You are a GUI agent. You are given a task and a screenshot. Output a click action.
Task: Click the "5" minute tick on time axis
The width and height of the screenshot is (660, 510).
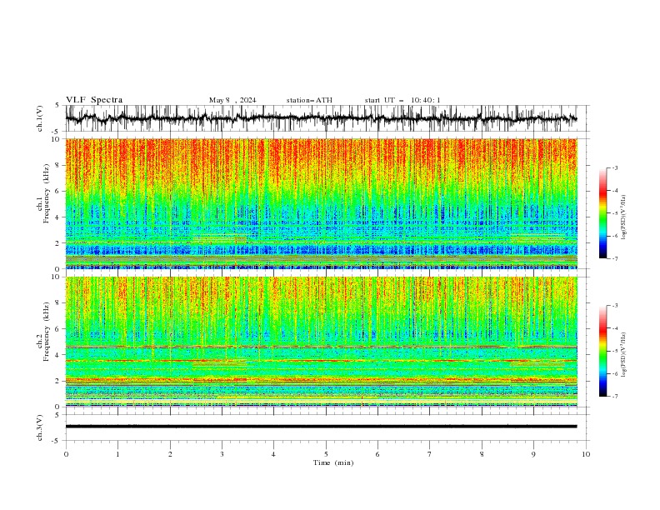coord(326,454)
